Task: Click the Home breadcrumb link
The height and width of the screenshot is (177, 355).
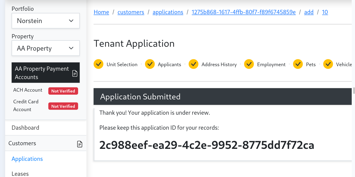Action: [101, 12]
